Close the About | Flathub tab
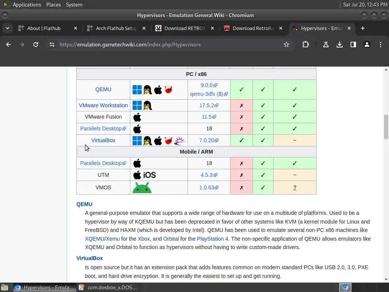The image size is (389, 292). pos(76,28)
